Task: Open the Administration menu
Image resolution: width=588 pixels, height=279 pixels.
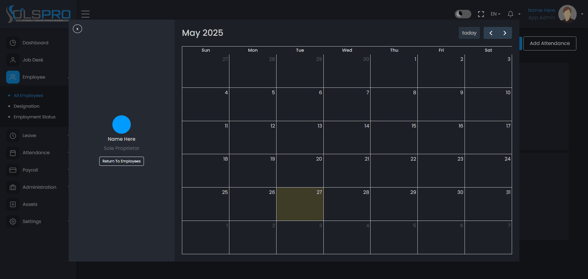Action: click(x=39, y=187)
